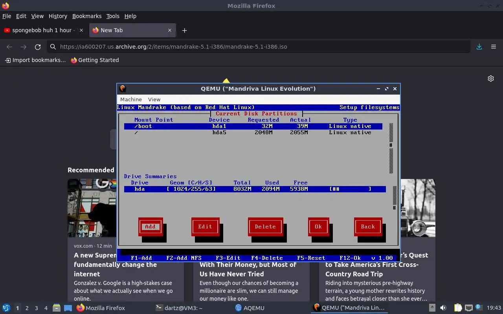The image size is (503, 314).
Task: Open the Firefox Tools menu
Action: (x=113, y=16)
